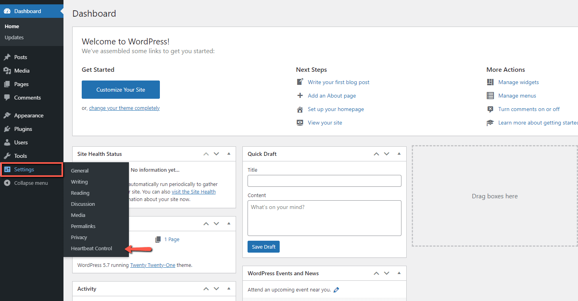
Task: Click the comment-off icon beside Turn comments on or off
Action: pyautogui.click(x=490, y=109)
